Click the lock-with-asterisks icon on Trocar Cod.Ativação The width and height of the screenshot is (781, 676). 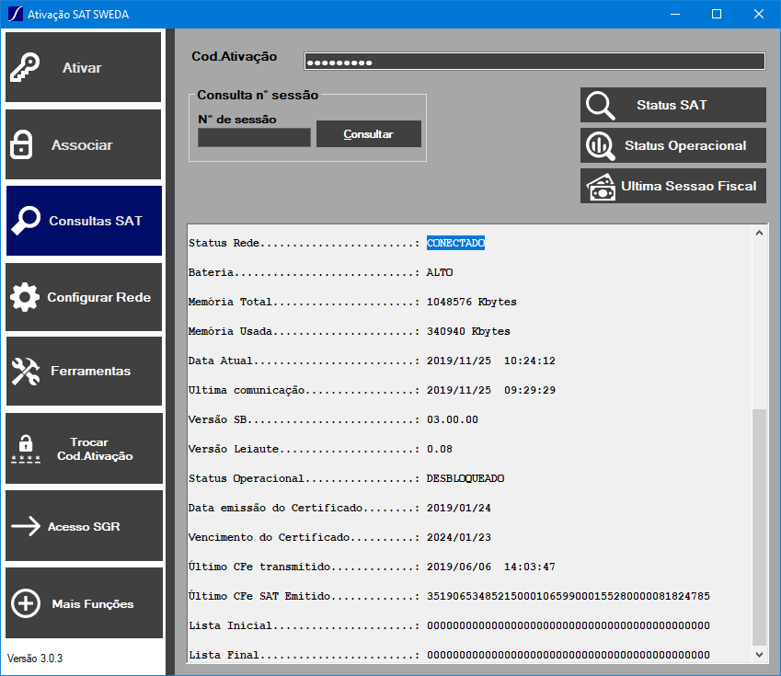click(x=26, y=449)
